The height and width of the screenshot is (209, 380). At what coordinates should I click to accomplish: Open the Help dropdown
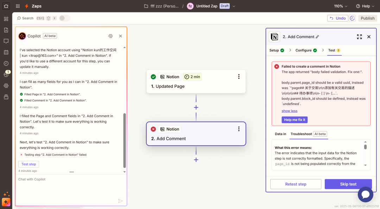pyautogui.click(x=365, y=6)
